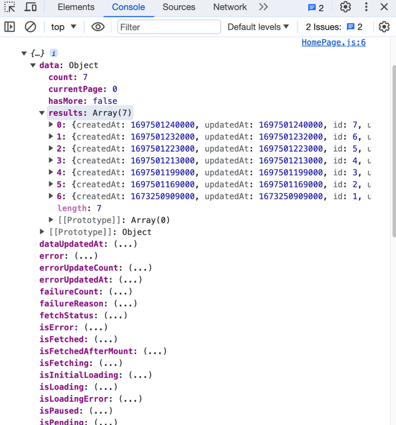The width and height of the screenshot is (396, 425).
Task: Activate the inspect element picker icon
Action: pos(10,7)
